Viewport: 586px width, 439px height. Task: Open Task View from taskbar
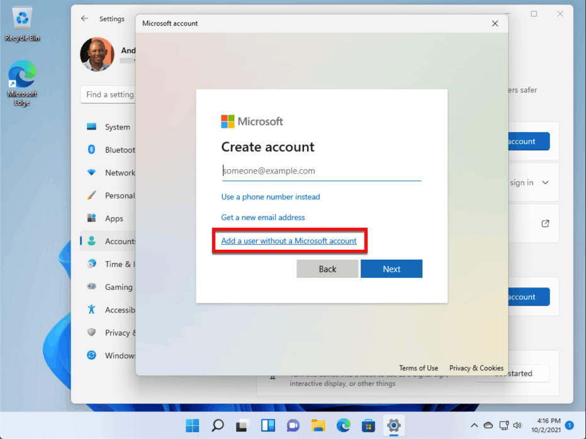(242, 425)
